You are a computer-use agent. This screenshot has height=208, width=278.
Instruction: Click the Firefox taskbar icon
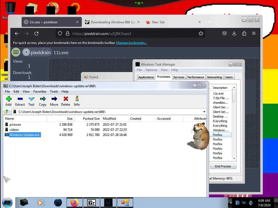(x=74, y=203)
